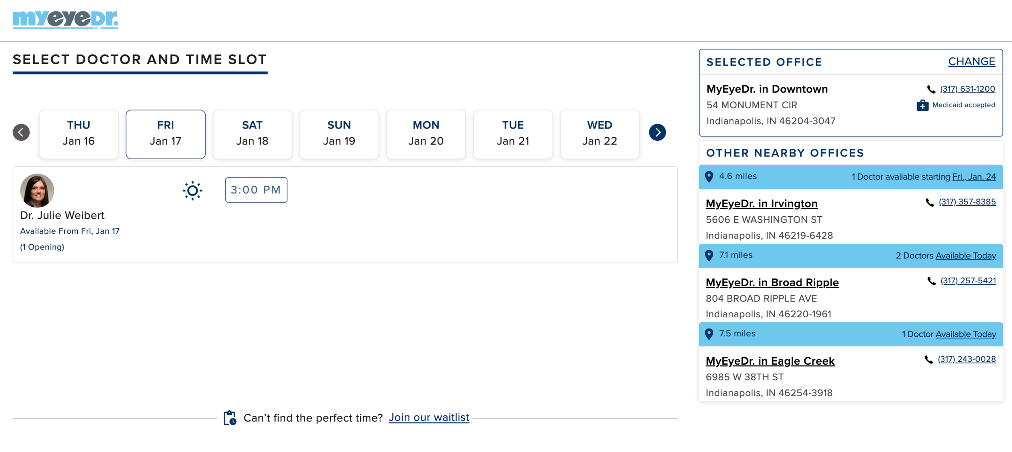The width and height of the screenshot is (1012, 452).
Task: Select the SAT Jan 18 date tab
Action: pos(252,134)
